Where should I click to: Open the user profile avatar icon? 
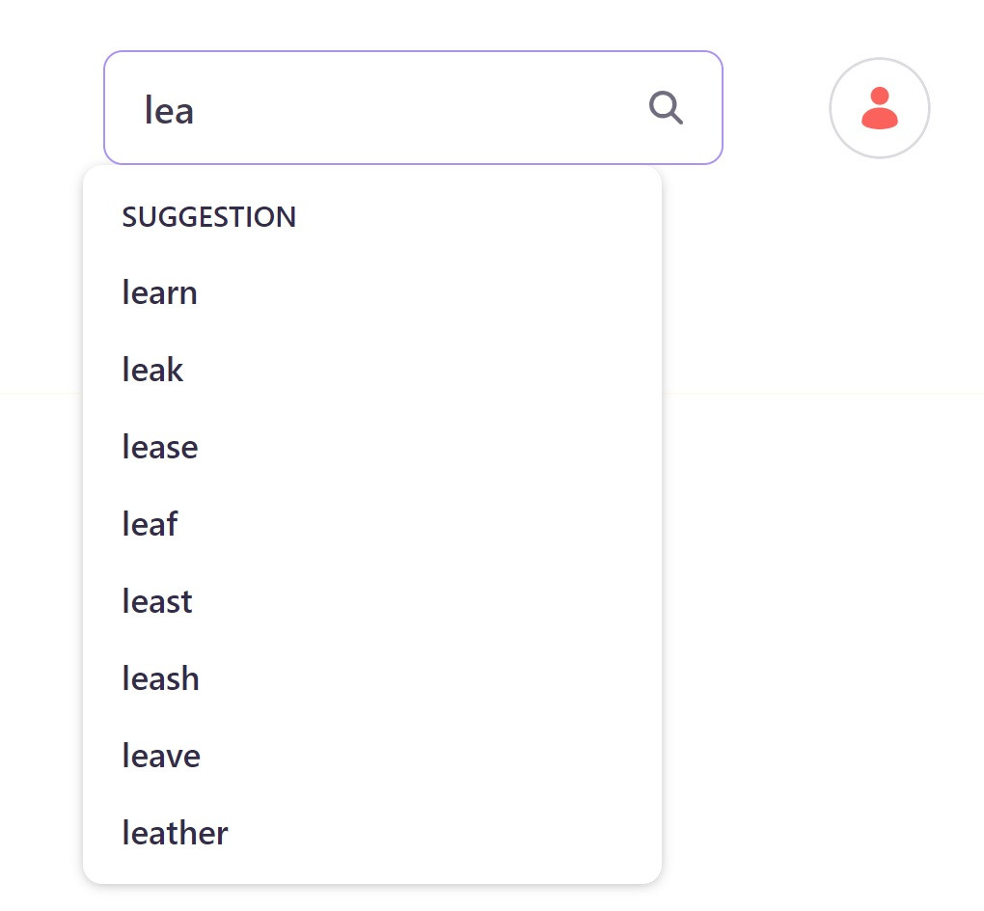pyautogui.click(x=879, y=108)
